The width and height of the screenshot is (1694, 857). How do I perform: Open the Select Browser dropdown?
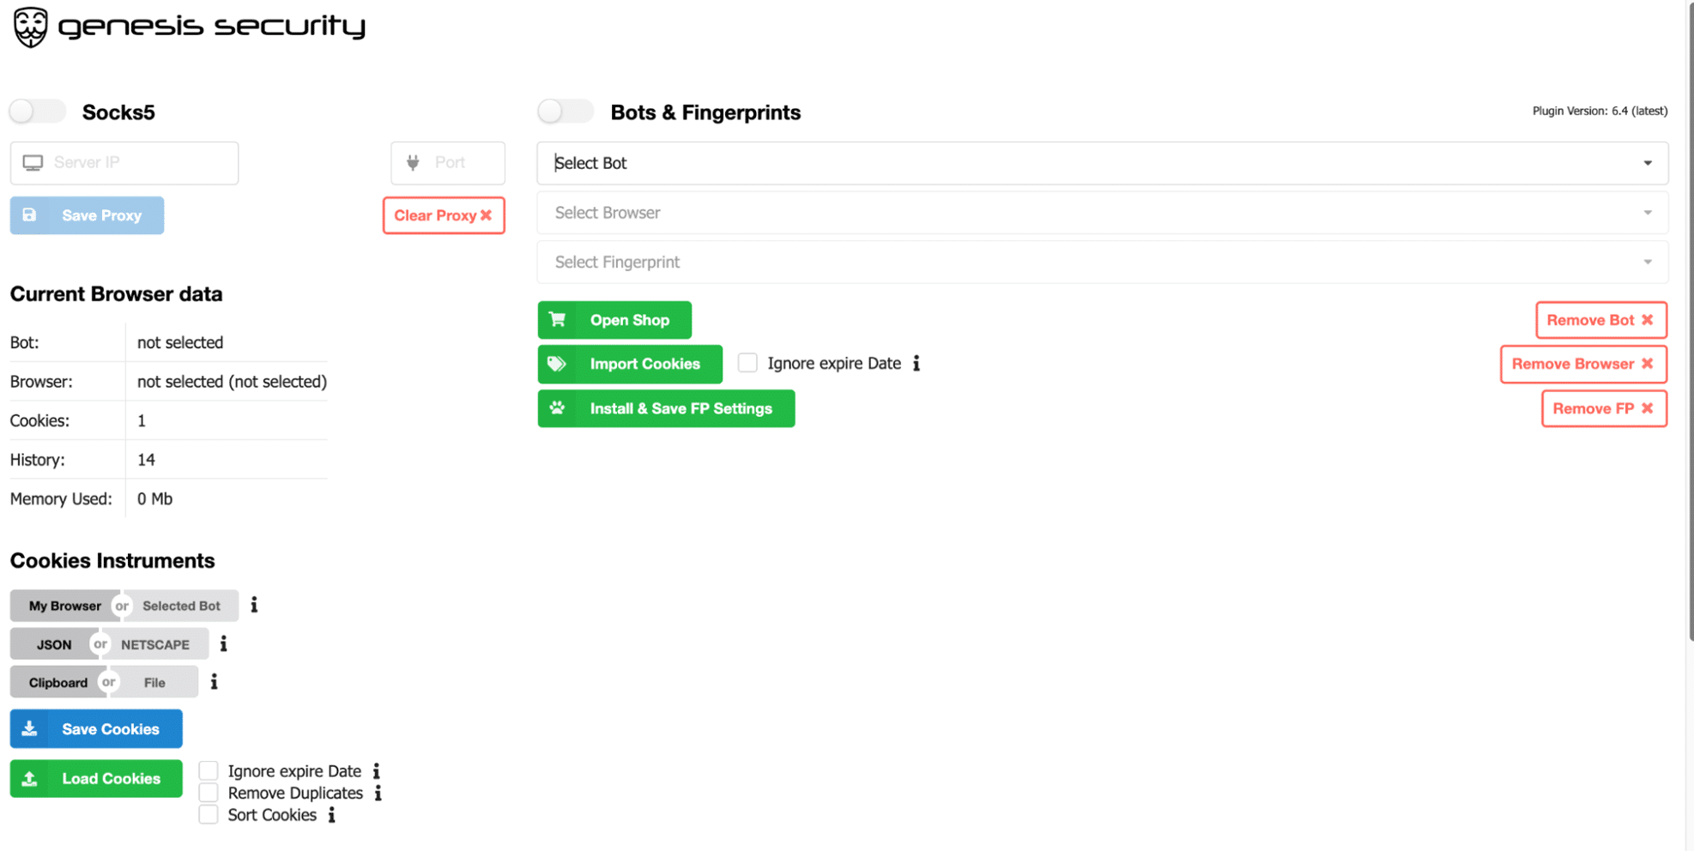tap(1102, 213)
